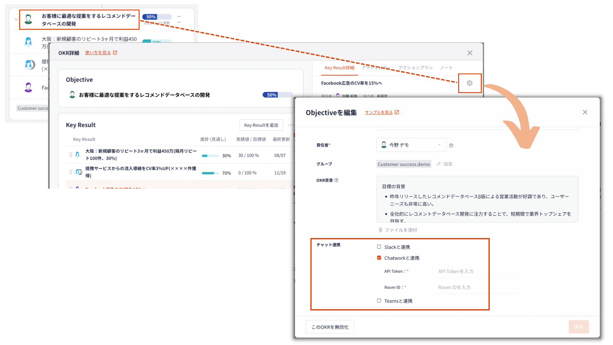Viewport: 613px width, 345px height.
Task: Focus the API Token input field
Action: coord(476,271)
